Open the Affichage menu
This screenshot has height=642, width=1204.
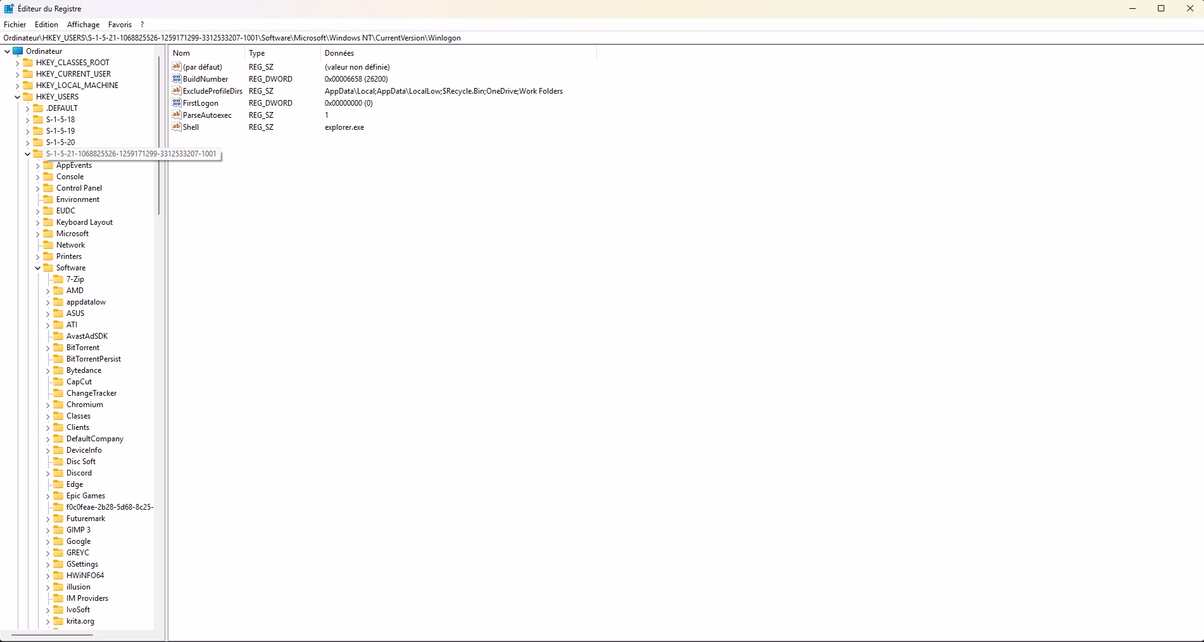pos(83,25)
